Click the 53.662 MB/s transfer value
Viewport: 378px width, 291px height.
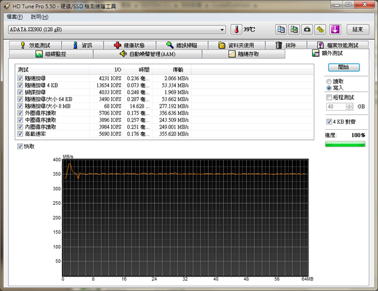(175, 99)
